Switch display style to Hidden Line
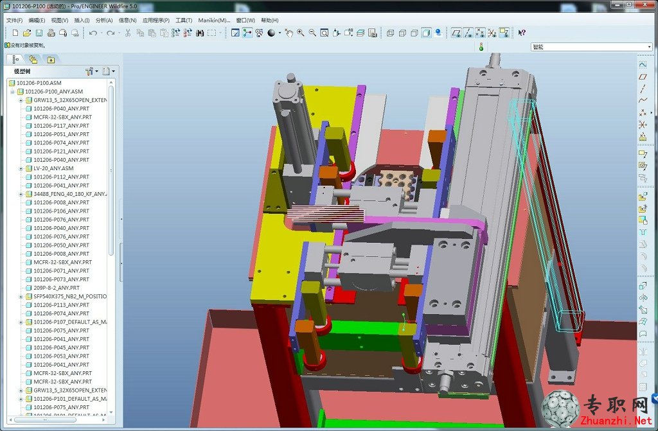The height and width of the screenshot is (431, 658). point(402,33)
